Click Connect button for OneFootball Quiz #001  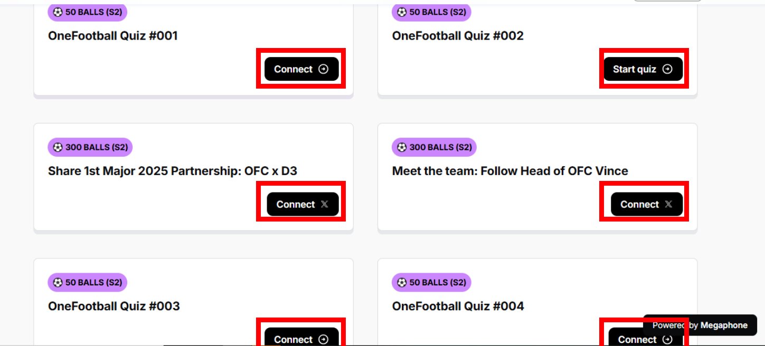pos(301,69)
